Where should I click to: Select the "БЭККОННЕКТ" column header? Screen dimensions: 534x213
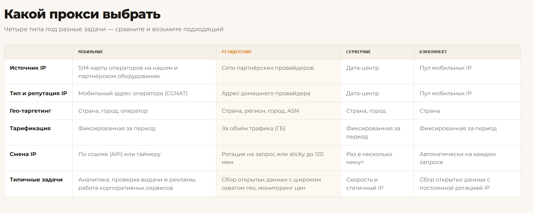pyautogui.click(x=433, y=52)
